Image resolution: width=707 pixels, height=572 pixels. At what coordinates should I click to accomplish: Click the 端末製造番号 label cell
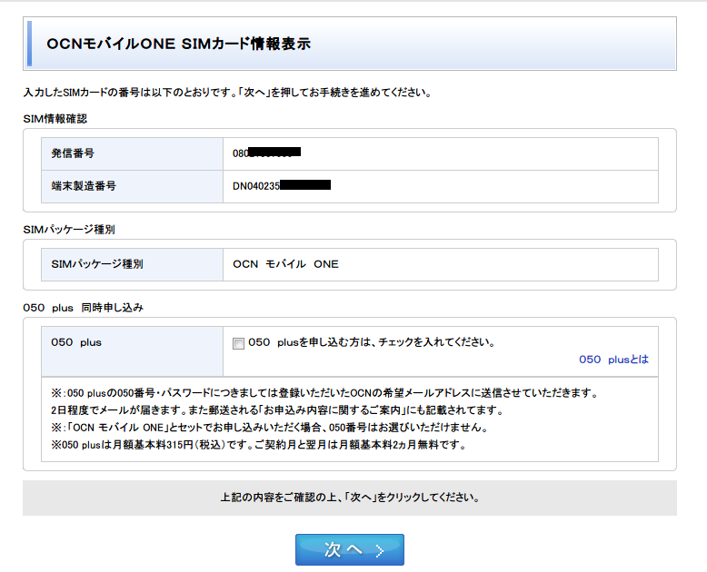132,186
